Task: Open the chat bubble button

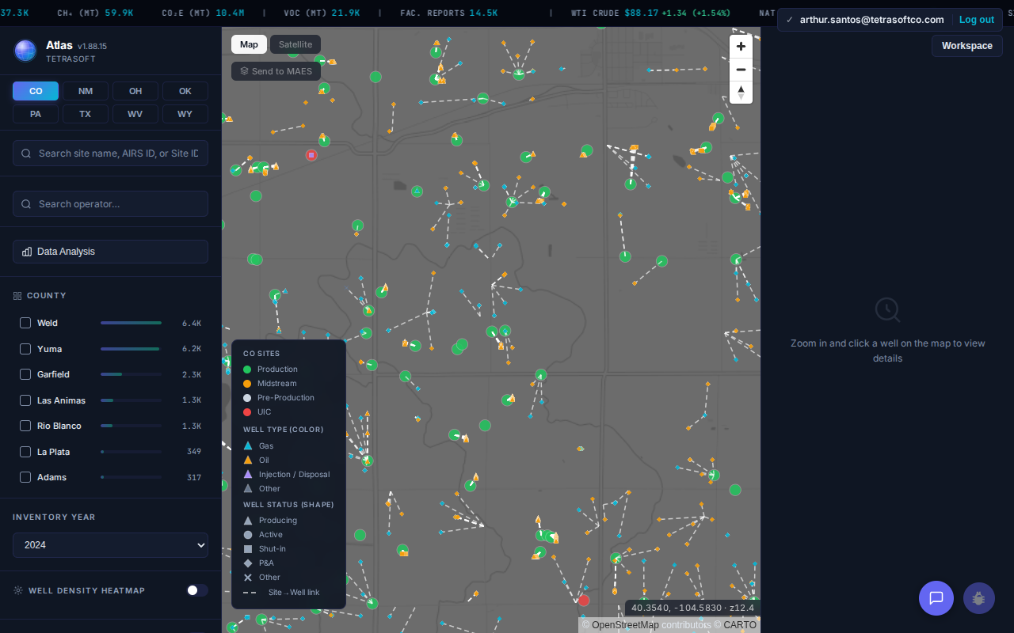Action: pyautogui.click(x=936, y=598)
